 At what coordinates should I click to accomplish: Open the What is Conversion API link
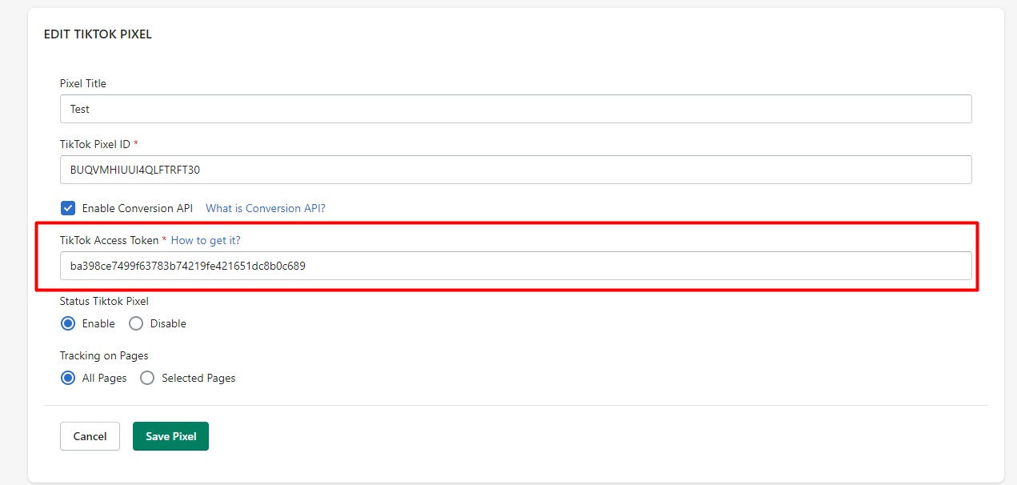coord(266,208)
